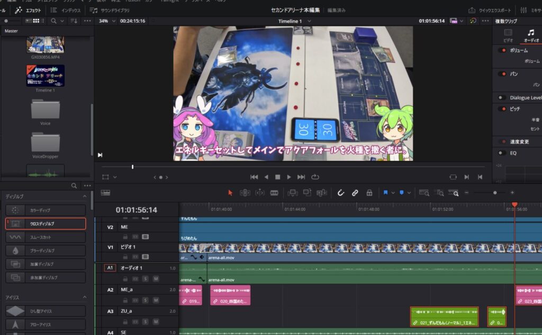The width and height of the screenshot is (542, 335).
Task: Add a blue marker to timeline
Action: 401,193
